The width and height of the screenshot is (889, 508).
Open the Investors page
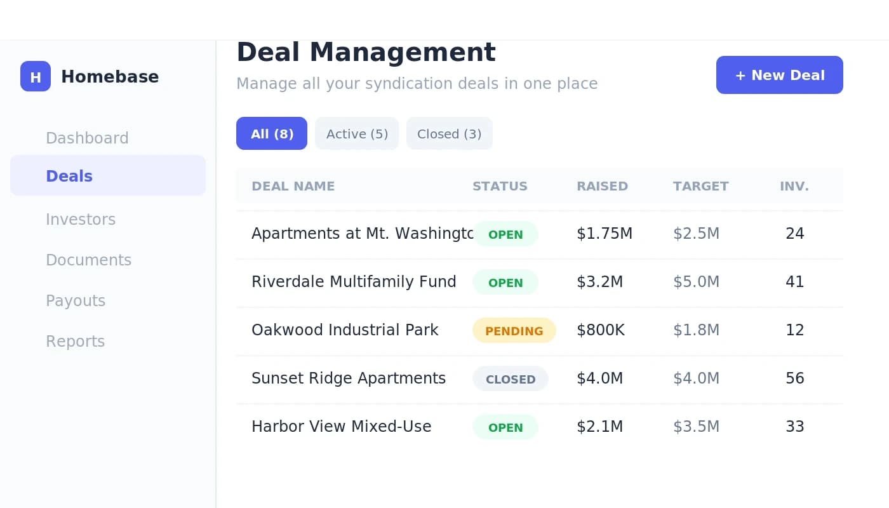coord(81,219)
